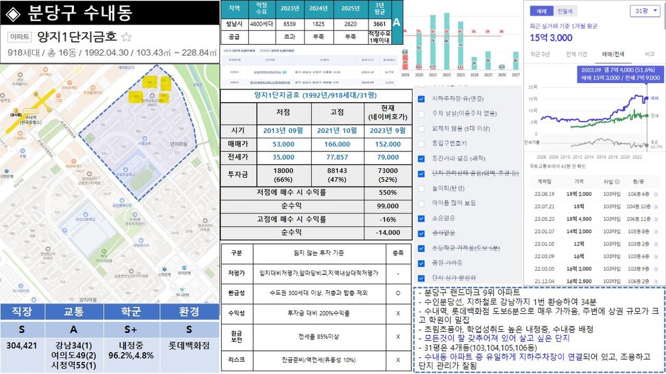Screen dimensions: 666x374
Task: Click the 서울숲회 marker inside the complex
Action: (x=145, y=138)
